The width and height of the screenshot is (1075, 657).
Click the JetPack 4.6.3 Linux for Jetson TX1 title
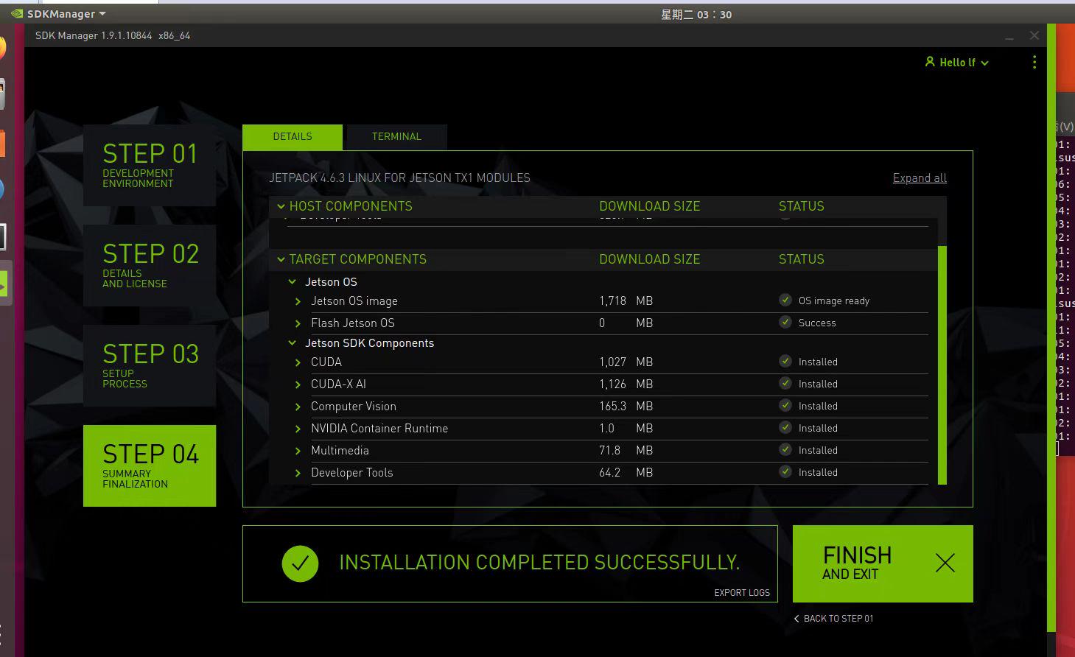(x=399, y=178)
